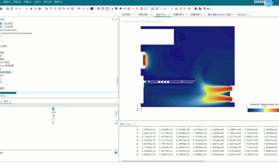The width and height of the screenshot is (279, 166).
Task: Toggle the checked Enabled checkbox in properties
Action: pyautogui.click(x=53, y=109)
